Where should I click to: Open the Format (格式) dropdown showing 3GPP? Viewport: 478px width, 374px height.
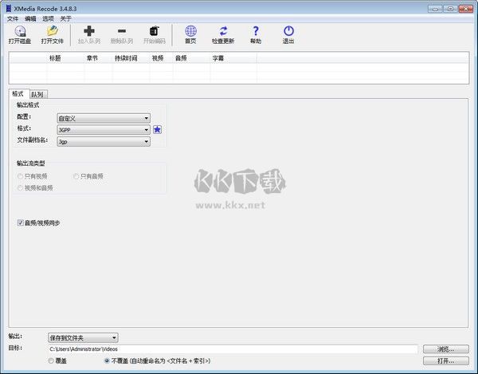(104, 130)
